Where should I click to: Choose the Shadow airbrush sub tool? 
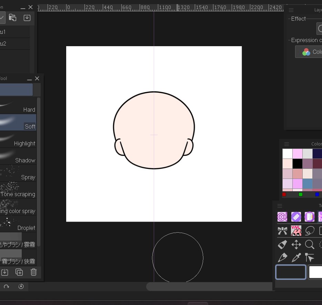point(18,156)
